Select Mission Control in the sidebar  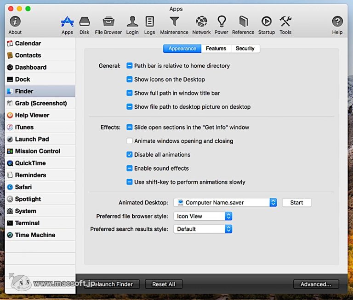pos(40,151)
